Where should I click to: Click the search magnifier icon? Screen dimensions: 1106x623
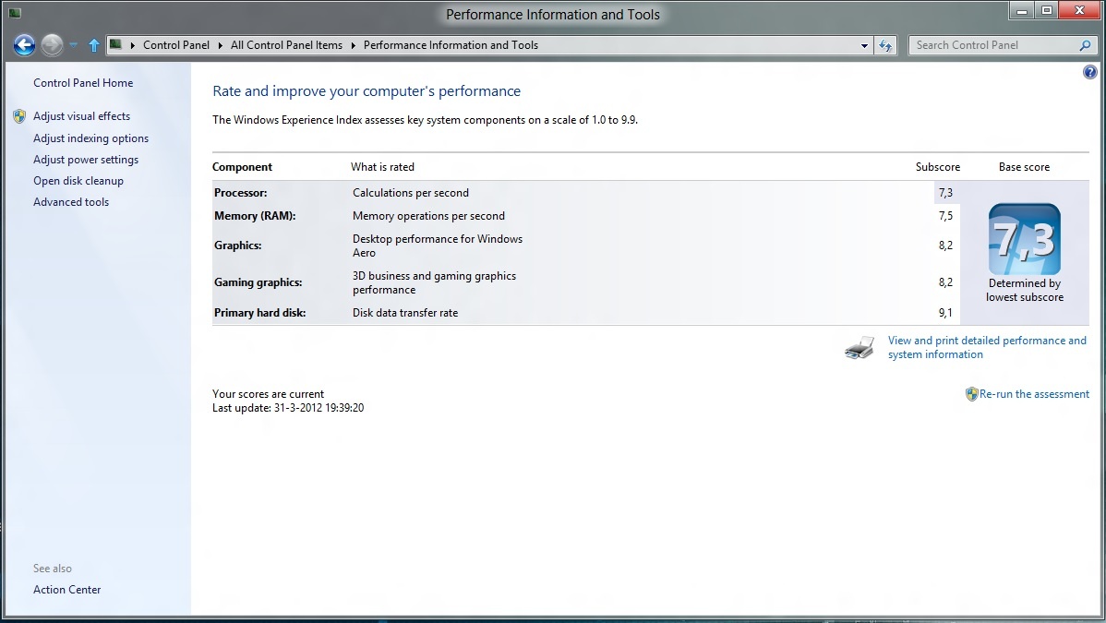coord(1086,45)
